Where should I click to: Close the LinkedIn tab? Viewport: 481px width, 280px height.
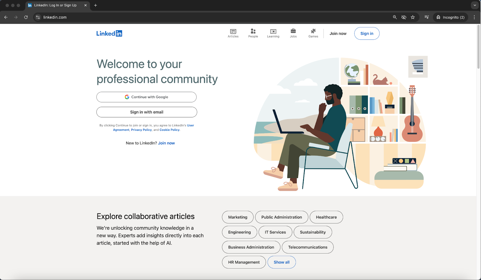(85, 5)
